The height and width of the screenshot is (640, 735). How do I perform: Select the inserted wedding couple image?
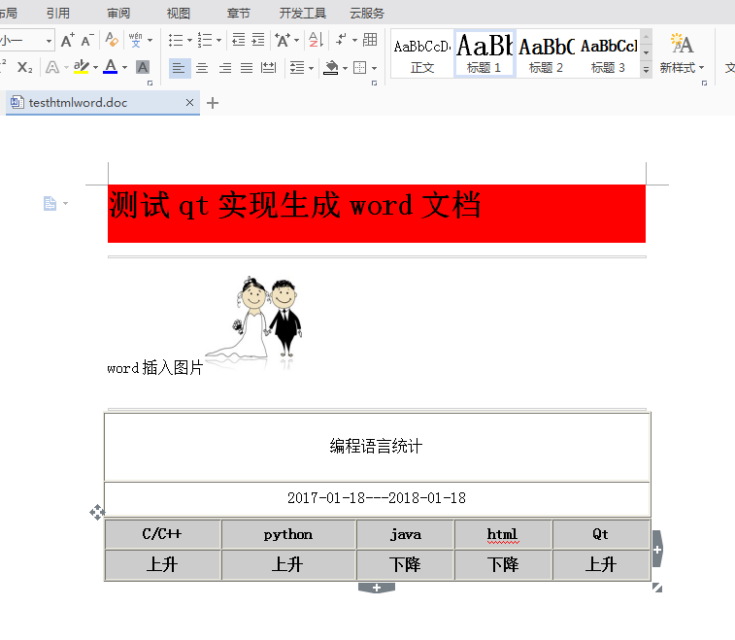pyautogui.click(x=253, y=322)
